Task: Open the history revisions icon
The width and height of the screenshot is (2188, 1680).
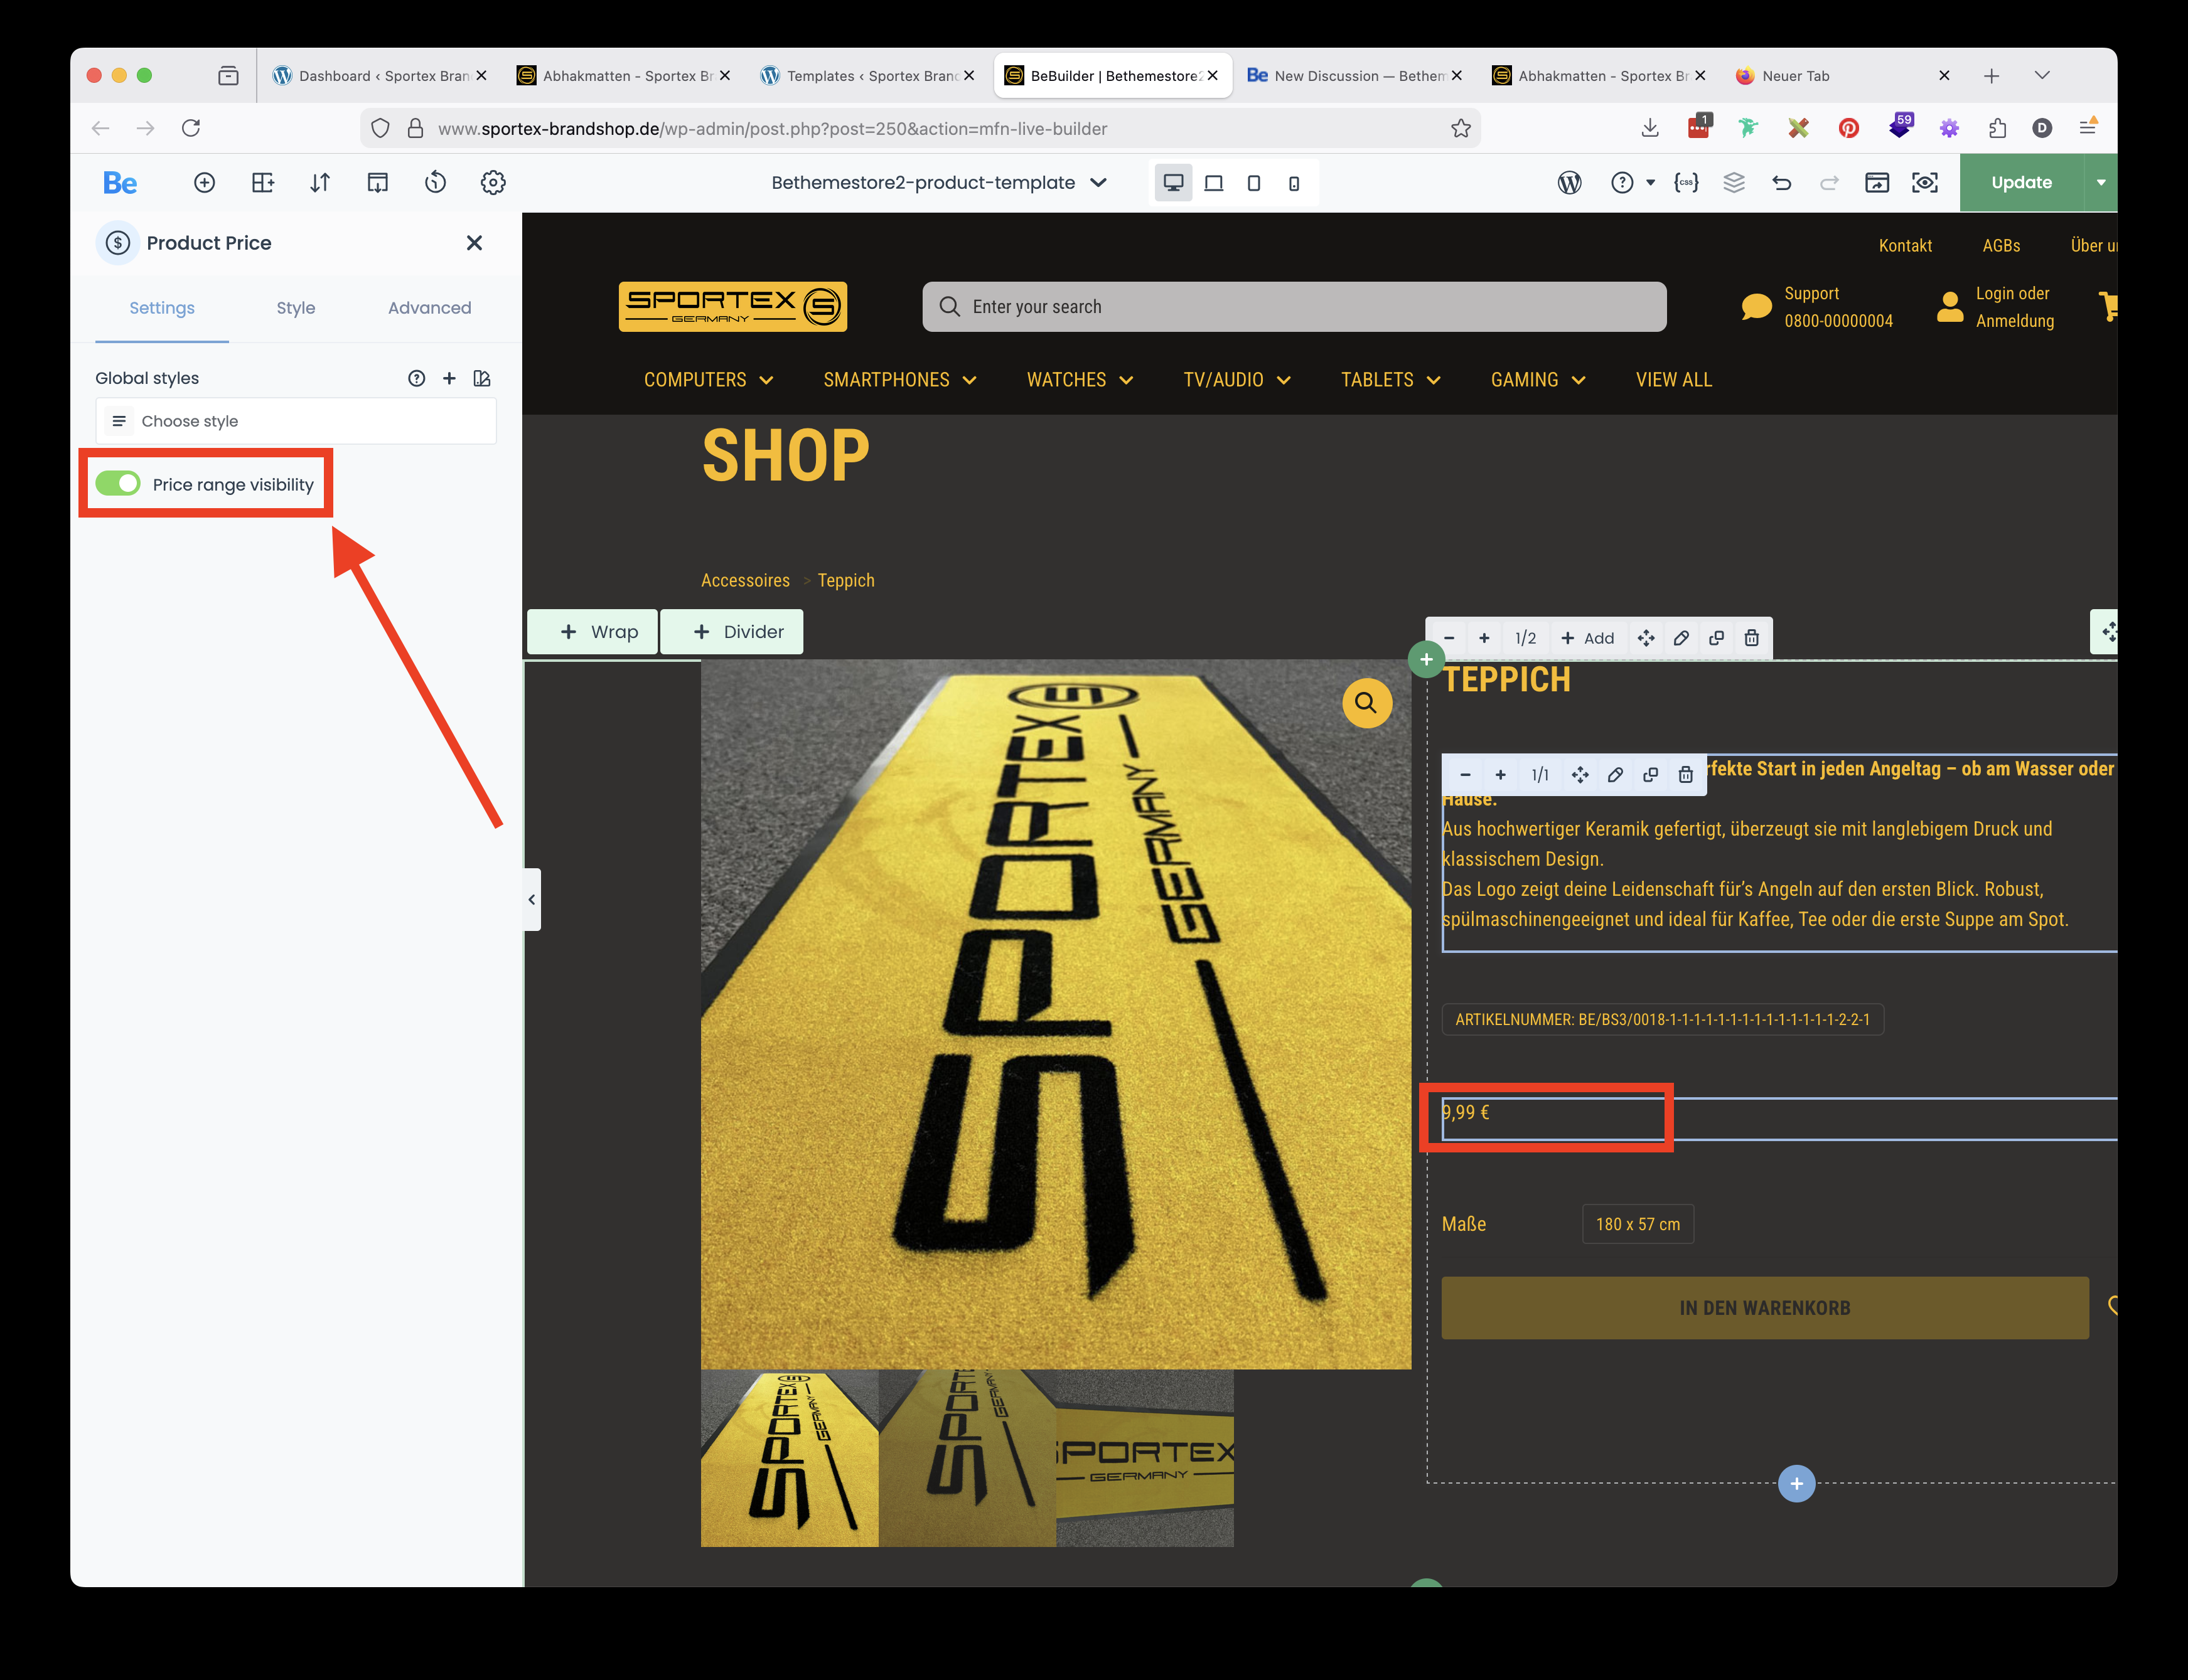Action: point(435,182)
